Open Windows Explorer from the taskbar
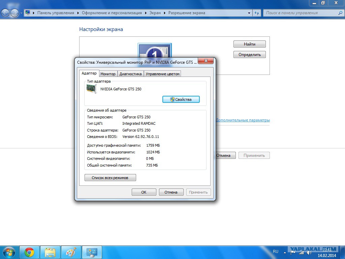 [50, 252]
